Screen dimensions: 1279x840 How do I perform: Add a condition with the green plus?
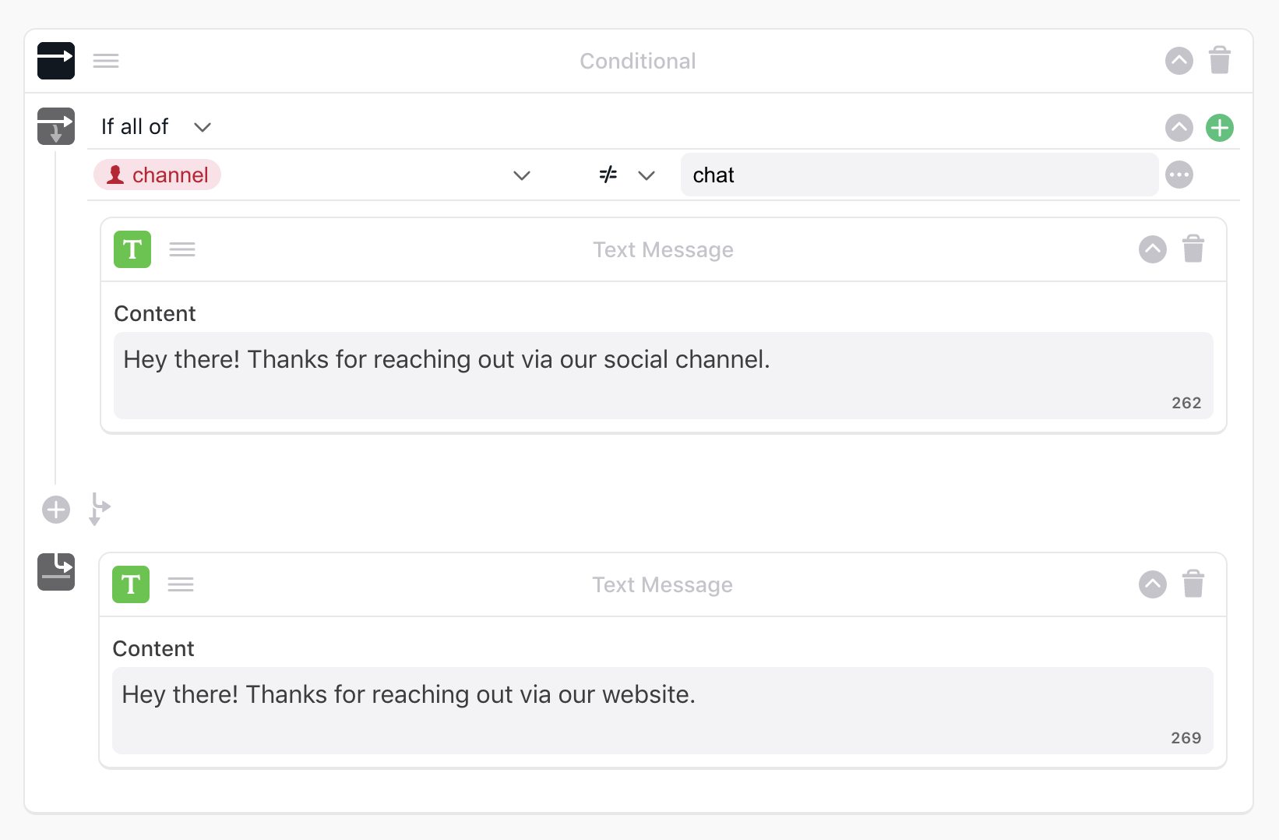(1219, 128)
